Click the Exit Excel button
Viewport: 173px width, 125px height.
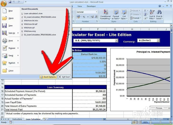[x=65, y=77]
